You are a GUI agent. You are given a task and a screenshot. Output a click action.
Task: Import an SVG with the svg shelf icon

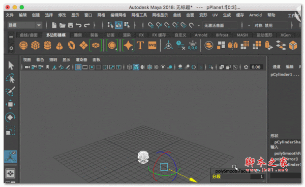(152, 46)
